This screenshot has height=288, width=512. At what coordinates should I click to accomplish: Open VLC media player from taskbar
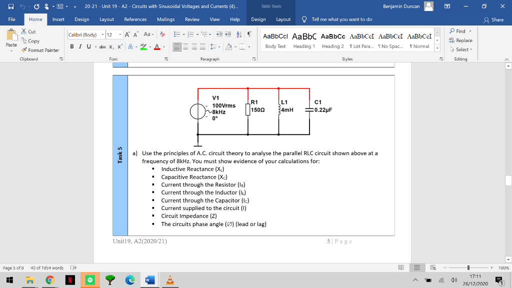pos(170,280)
